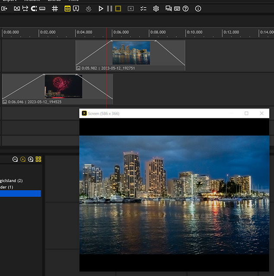Open settings via the gear icon
Image resolution: width=274 pixels, height=276 pixels.
156,9
